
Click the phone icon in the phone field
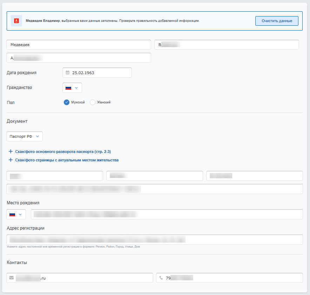point(161,278)
